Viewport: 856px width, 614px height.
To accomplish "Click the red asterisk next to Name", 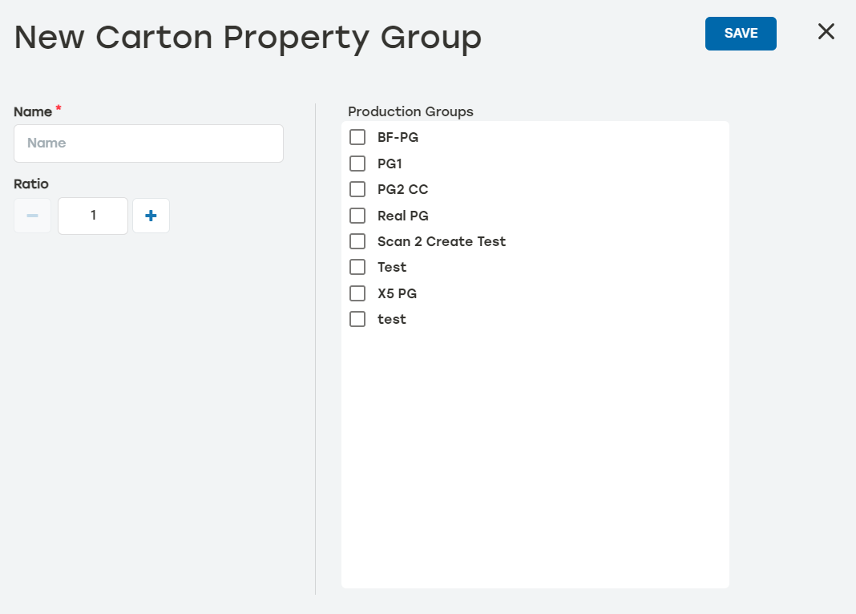I will [x=58, y=109].
